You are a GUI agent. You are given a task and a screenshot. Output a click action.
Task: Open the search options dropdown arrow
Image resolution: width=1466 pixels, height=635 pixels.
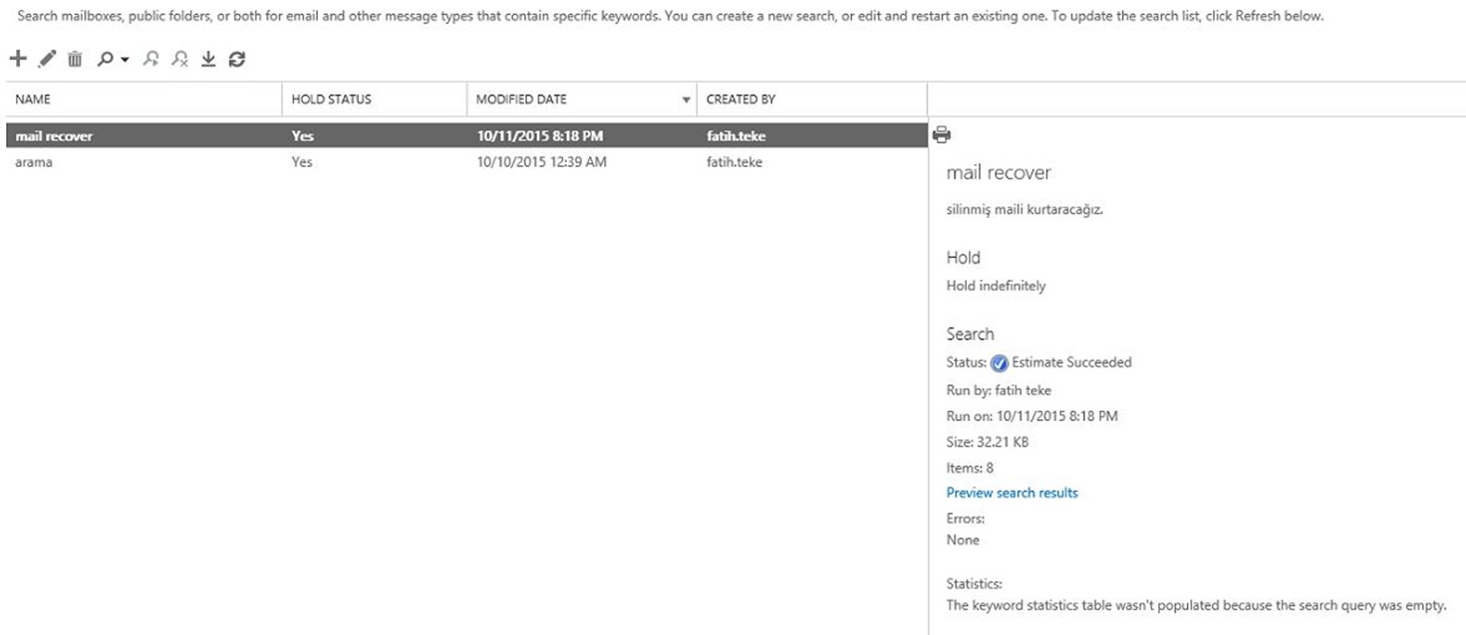coord(125,61)
